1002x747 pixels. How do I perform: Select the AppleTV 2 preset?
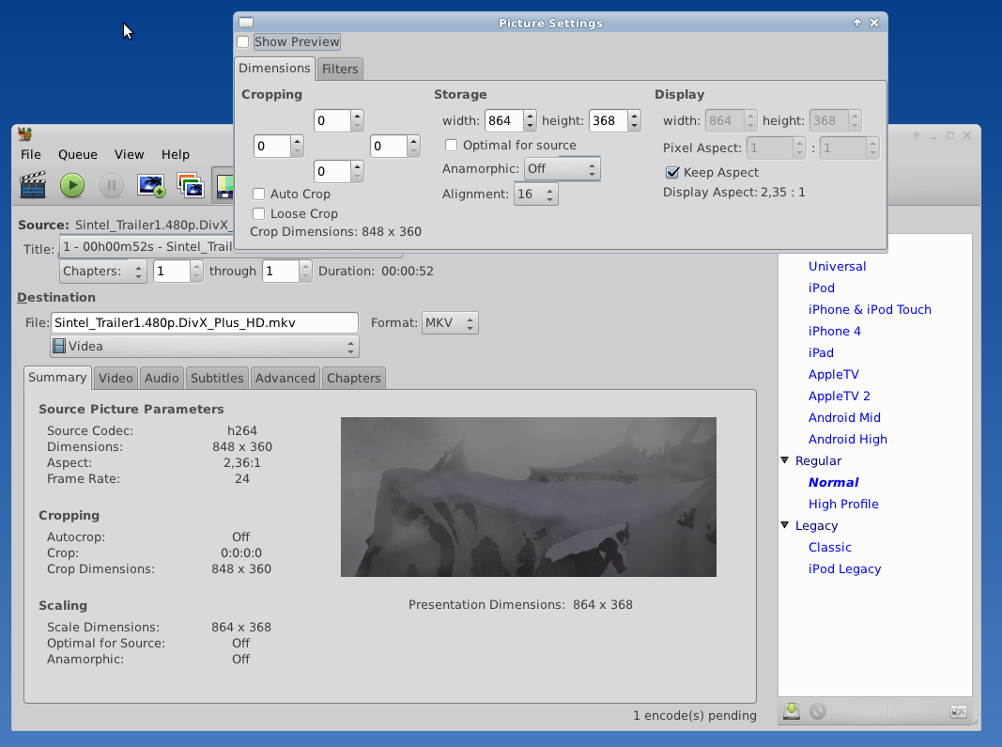pos(839,396)
